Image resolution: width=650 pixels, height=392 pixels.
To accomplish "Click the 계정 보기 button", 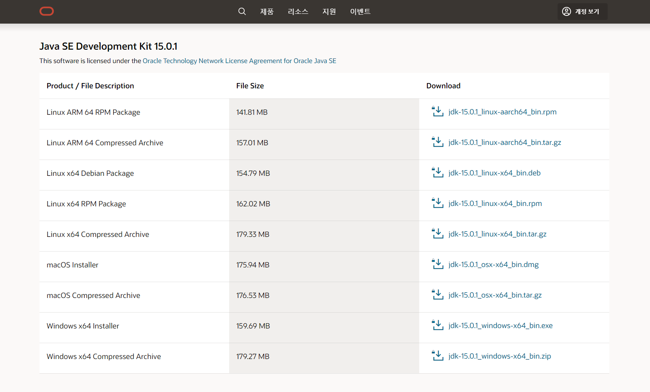I will [582, 11].
